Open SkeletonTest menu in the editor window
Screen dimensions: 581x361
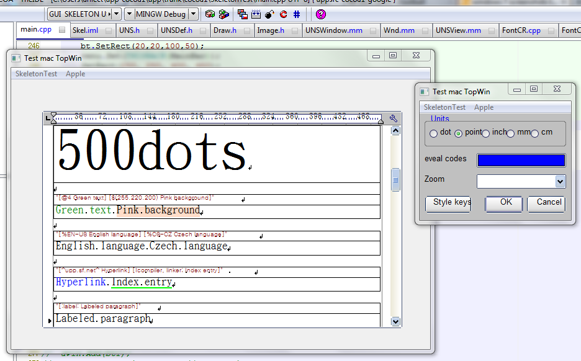pyautogui.click(x=36, y=74)
